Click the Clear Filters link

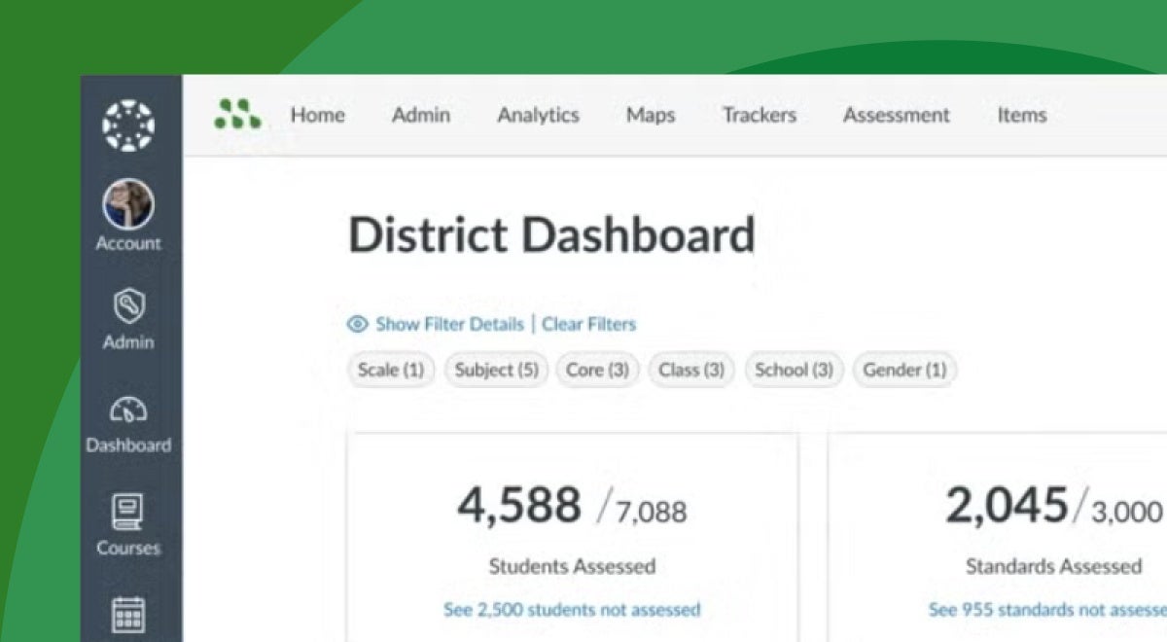(588, 324)
